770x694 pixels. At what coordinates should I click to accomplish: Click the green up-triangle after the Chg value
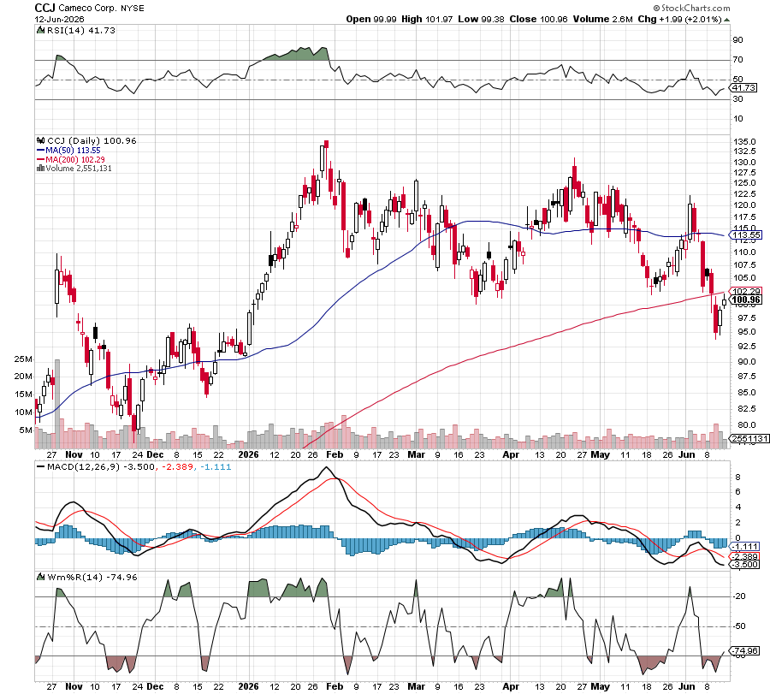click(x=726, y=20)
